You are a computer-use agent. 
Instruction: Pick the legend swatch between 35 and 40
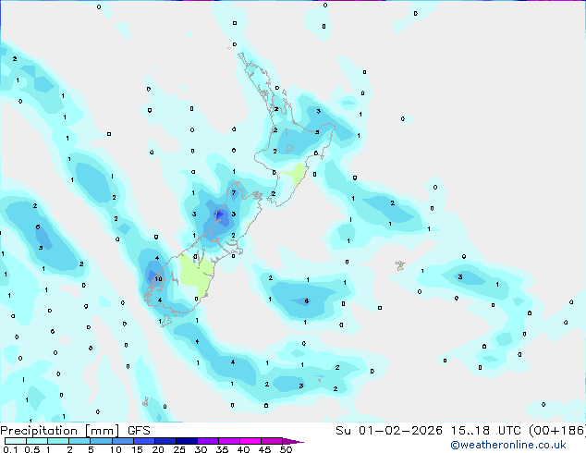tap(228, 441)
